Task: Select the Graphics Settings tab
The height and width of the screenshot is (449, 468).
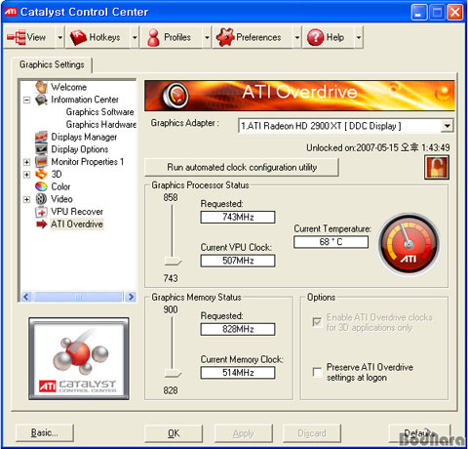Action: tap(52, 64)
